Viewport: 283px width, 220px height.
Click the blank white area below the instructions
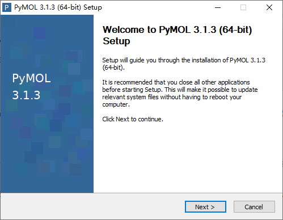click(187, 157)
